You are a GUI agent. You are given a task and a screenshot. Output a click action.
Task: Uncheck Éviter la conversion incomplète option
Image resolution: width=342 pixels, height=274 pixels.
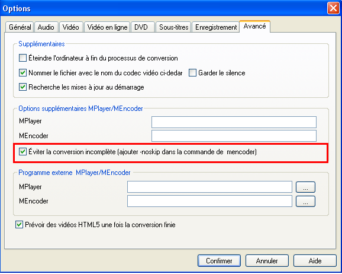[x=22, y=152]
